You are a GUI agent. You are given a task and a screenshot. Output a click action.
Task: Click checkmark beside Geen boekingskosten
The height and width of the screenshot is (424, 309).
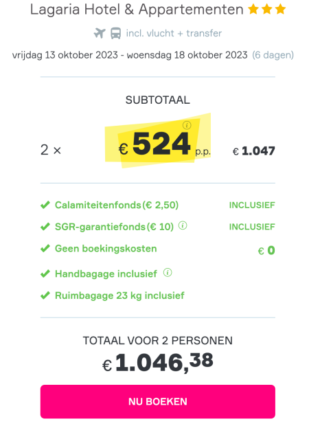(45, 248)
